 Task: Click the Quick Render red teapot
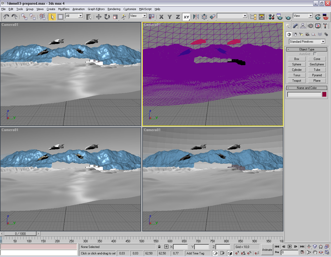[x=325, y=17]
